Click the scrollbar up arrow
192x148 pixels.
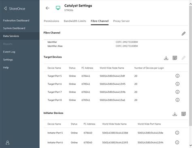[x=190, y=4]
